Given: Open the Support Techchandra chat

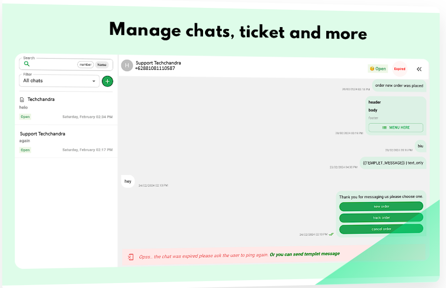Looking at the screenshot, I should [66, 141].
